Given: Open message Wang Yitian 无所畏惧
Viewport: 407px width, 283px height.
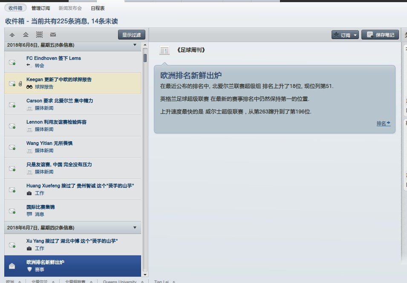Looking at the screenshot, I should [x=73, y=147].
